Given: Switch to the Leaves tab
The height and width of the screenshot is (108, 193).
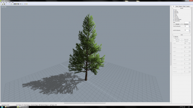Looking at the screenshot, I should point(188,6).
